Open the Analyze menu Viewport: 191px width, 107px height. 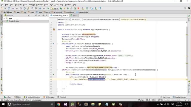(x=32, y=5)
